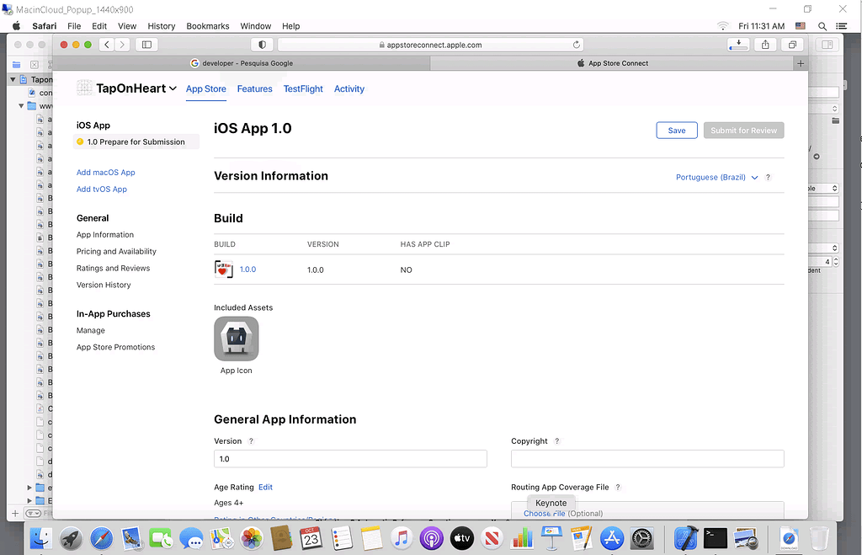Click the Routing App Coverage File help icon
Image resolution: width=862 pixels, height=555 pixels.
pos(618,487)
